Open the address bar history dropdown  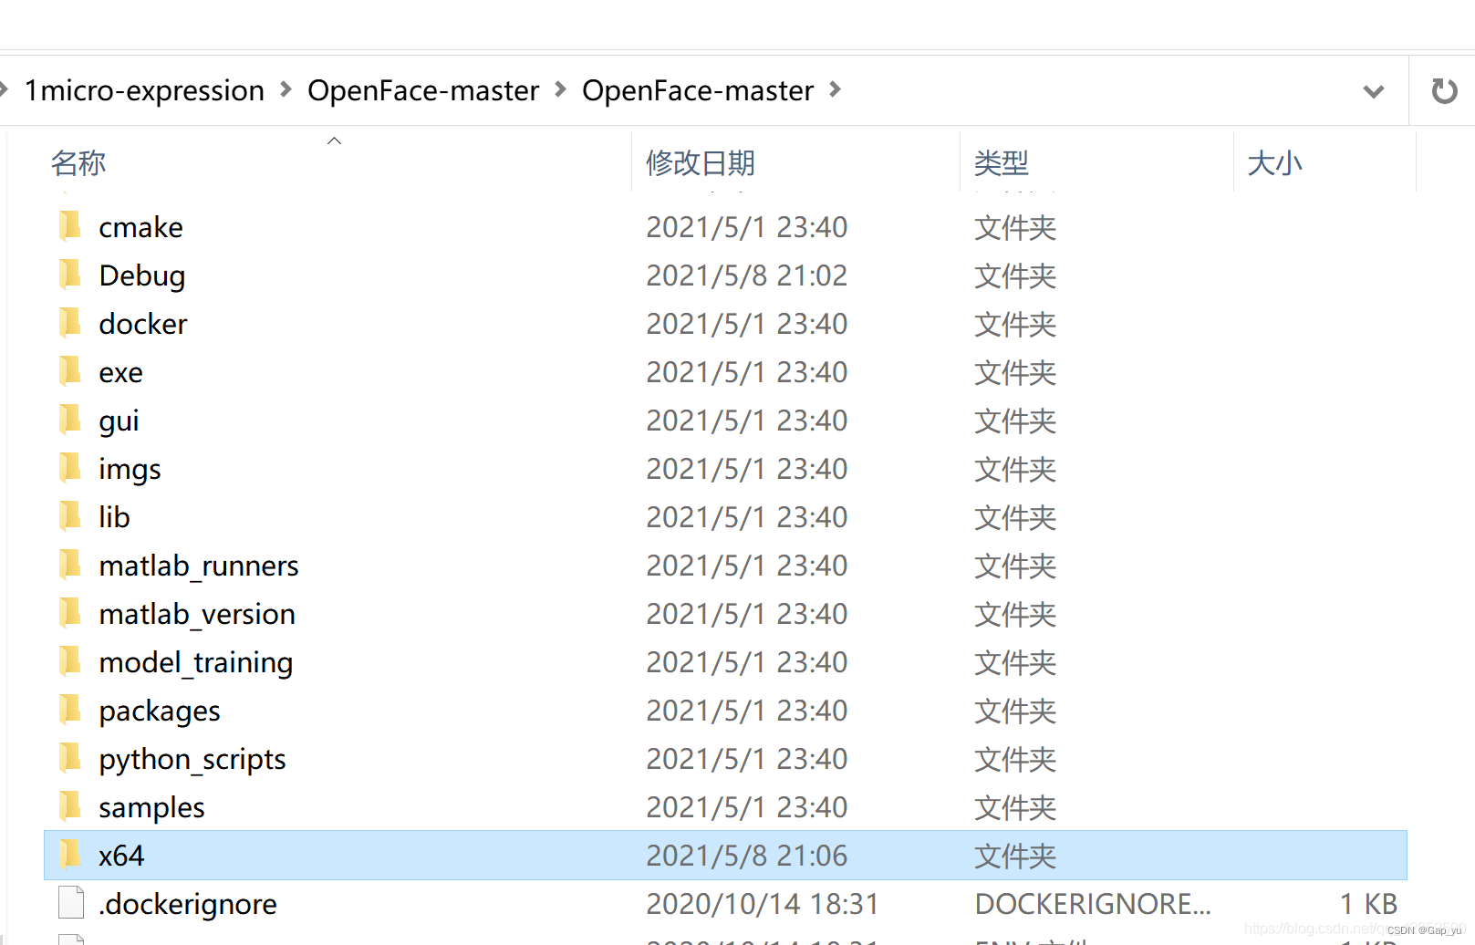1373,91
